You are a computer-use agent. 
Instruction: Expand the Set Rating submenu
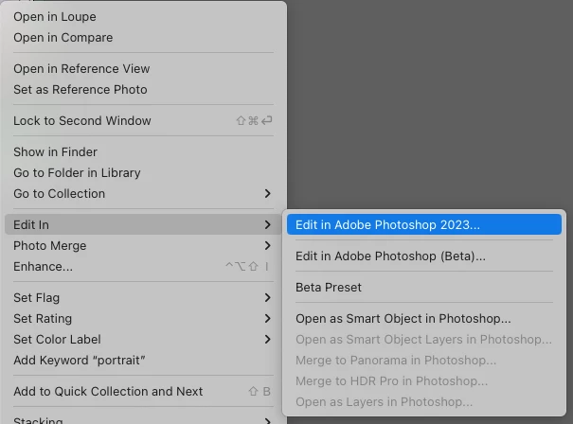143,318
